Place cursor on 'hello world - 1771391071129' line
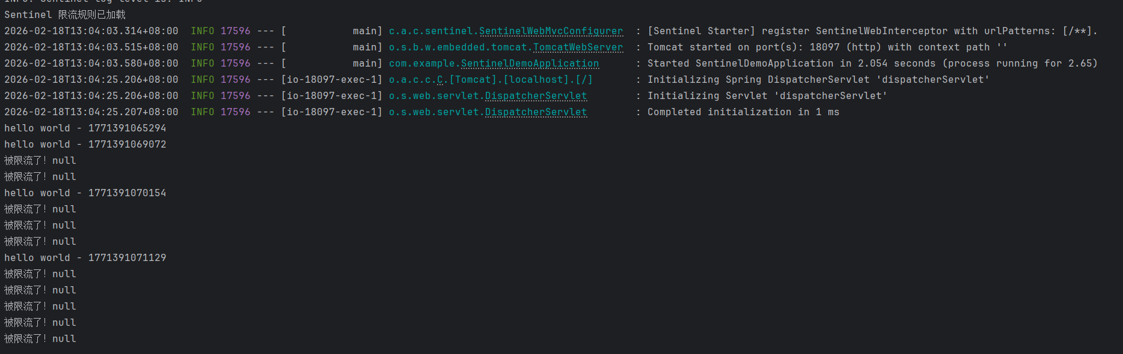This screenshot has height=354, width=1123. click(85, 258)
